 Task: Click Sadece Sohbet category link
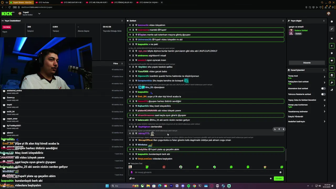click(301, 30)
